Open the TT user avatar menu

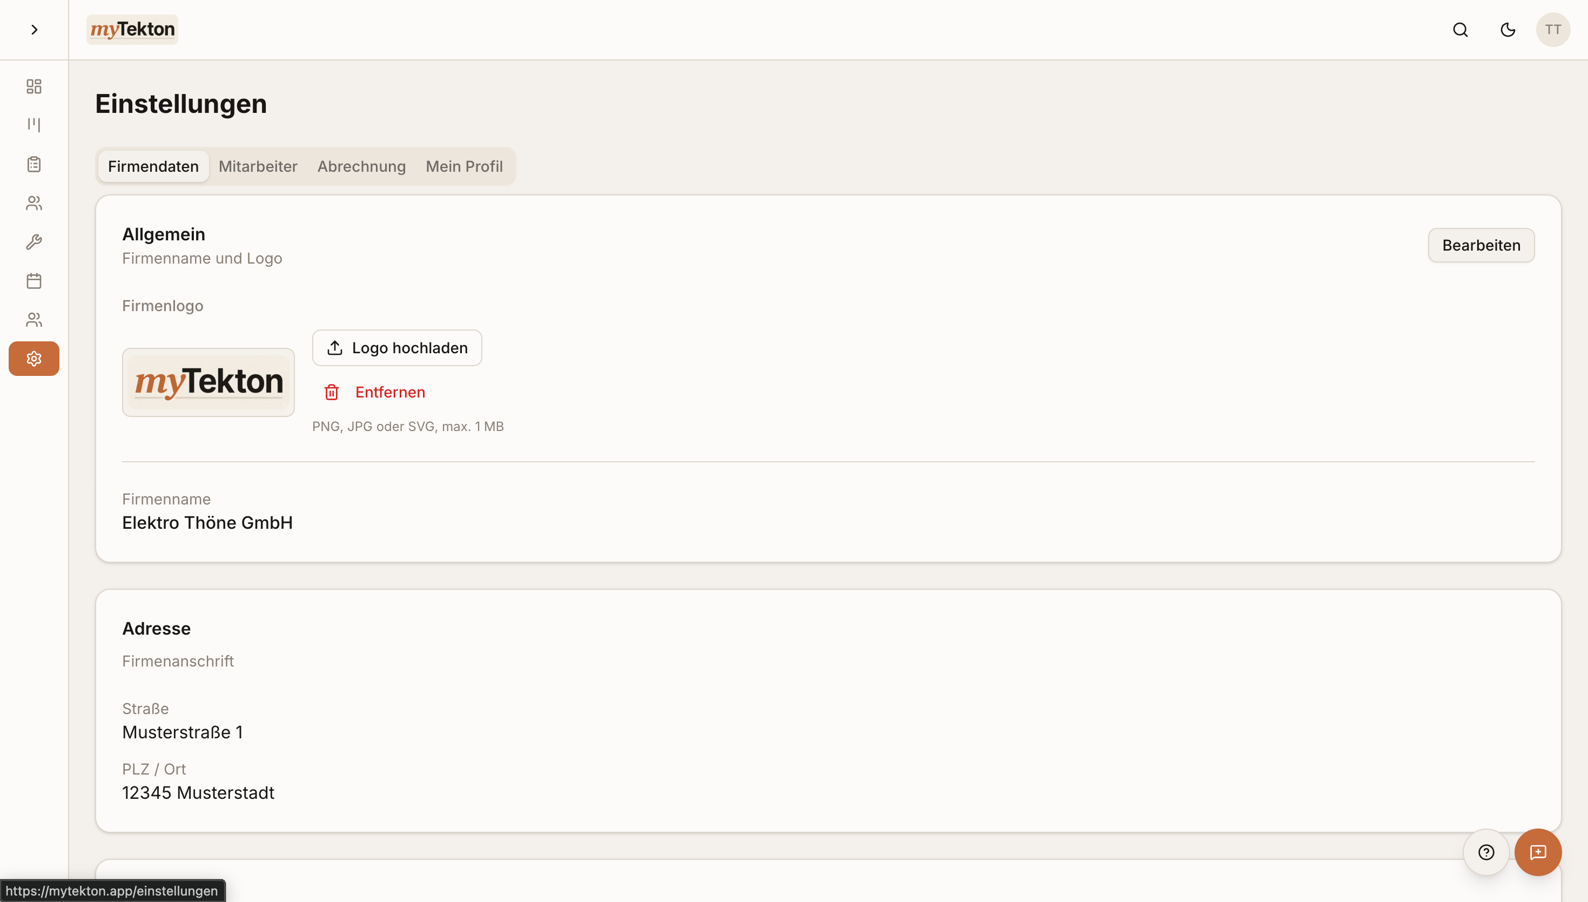click(1553, 30)
